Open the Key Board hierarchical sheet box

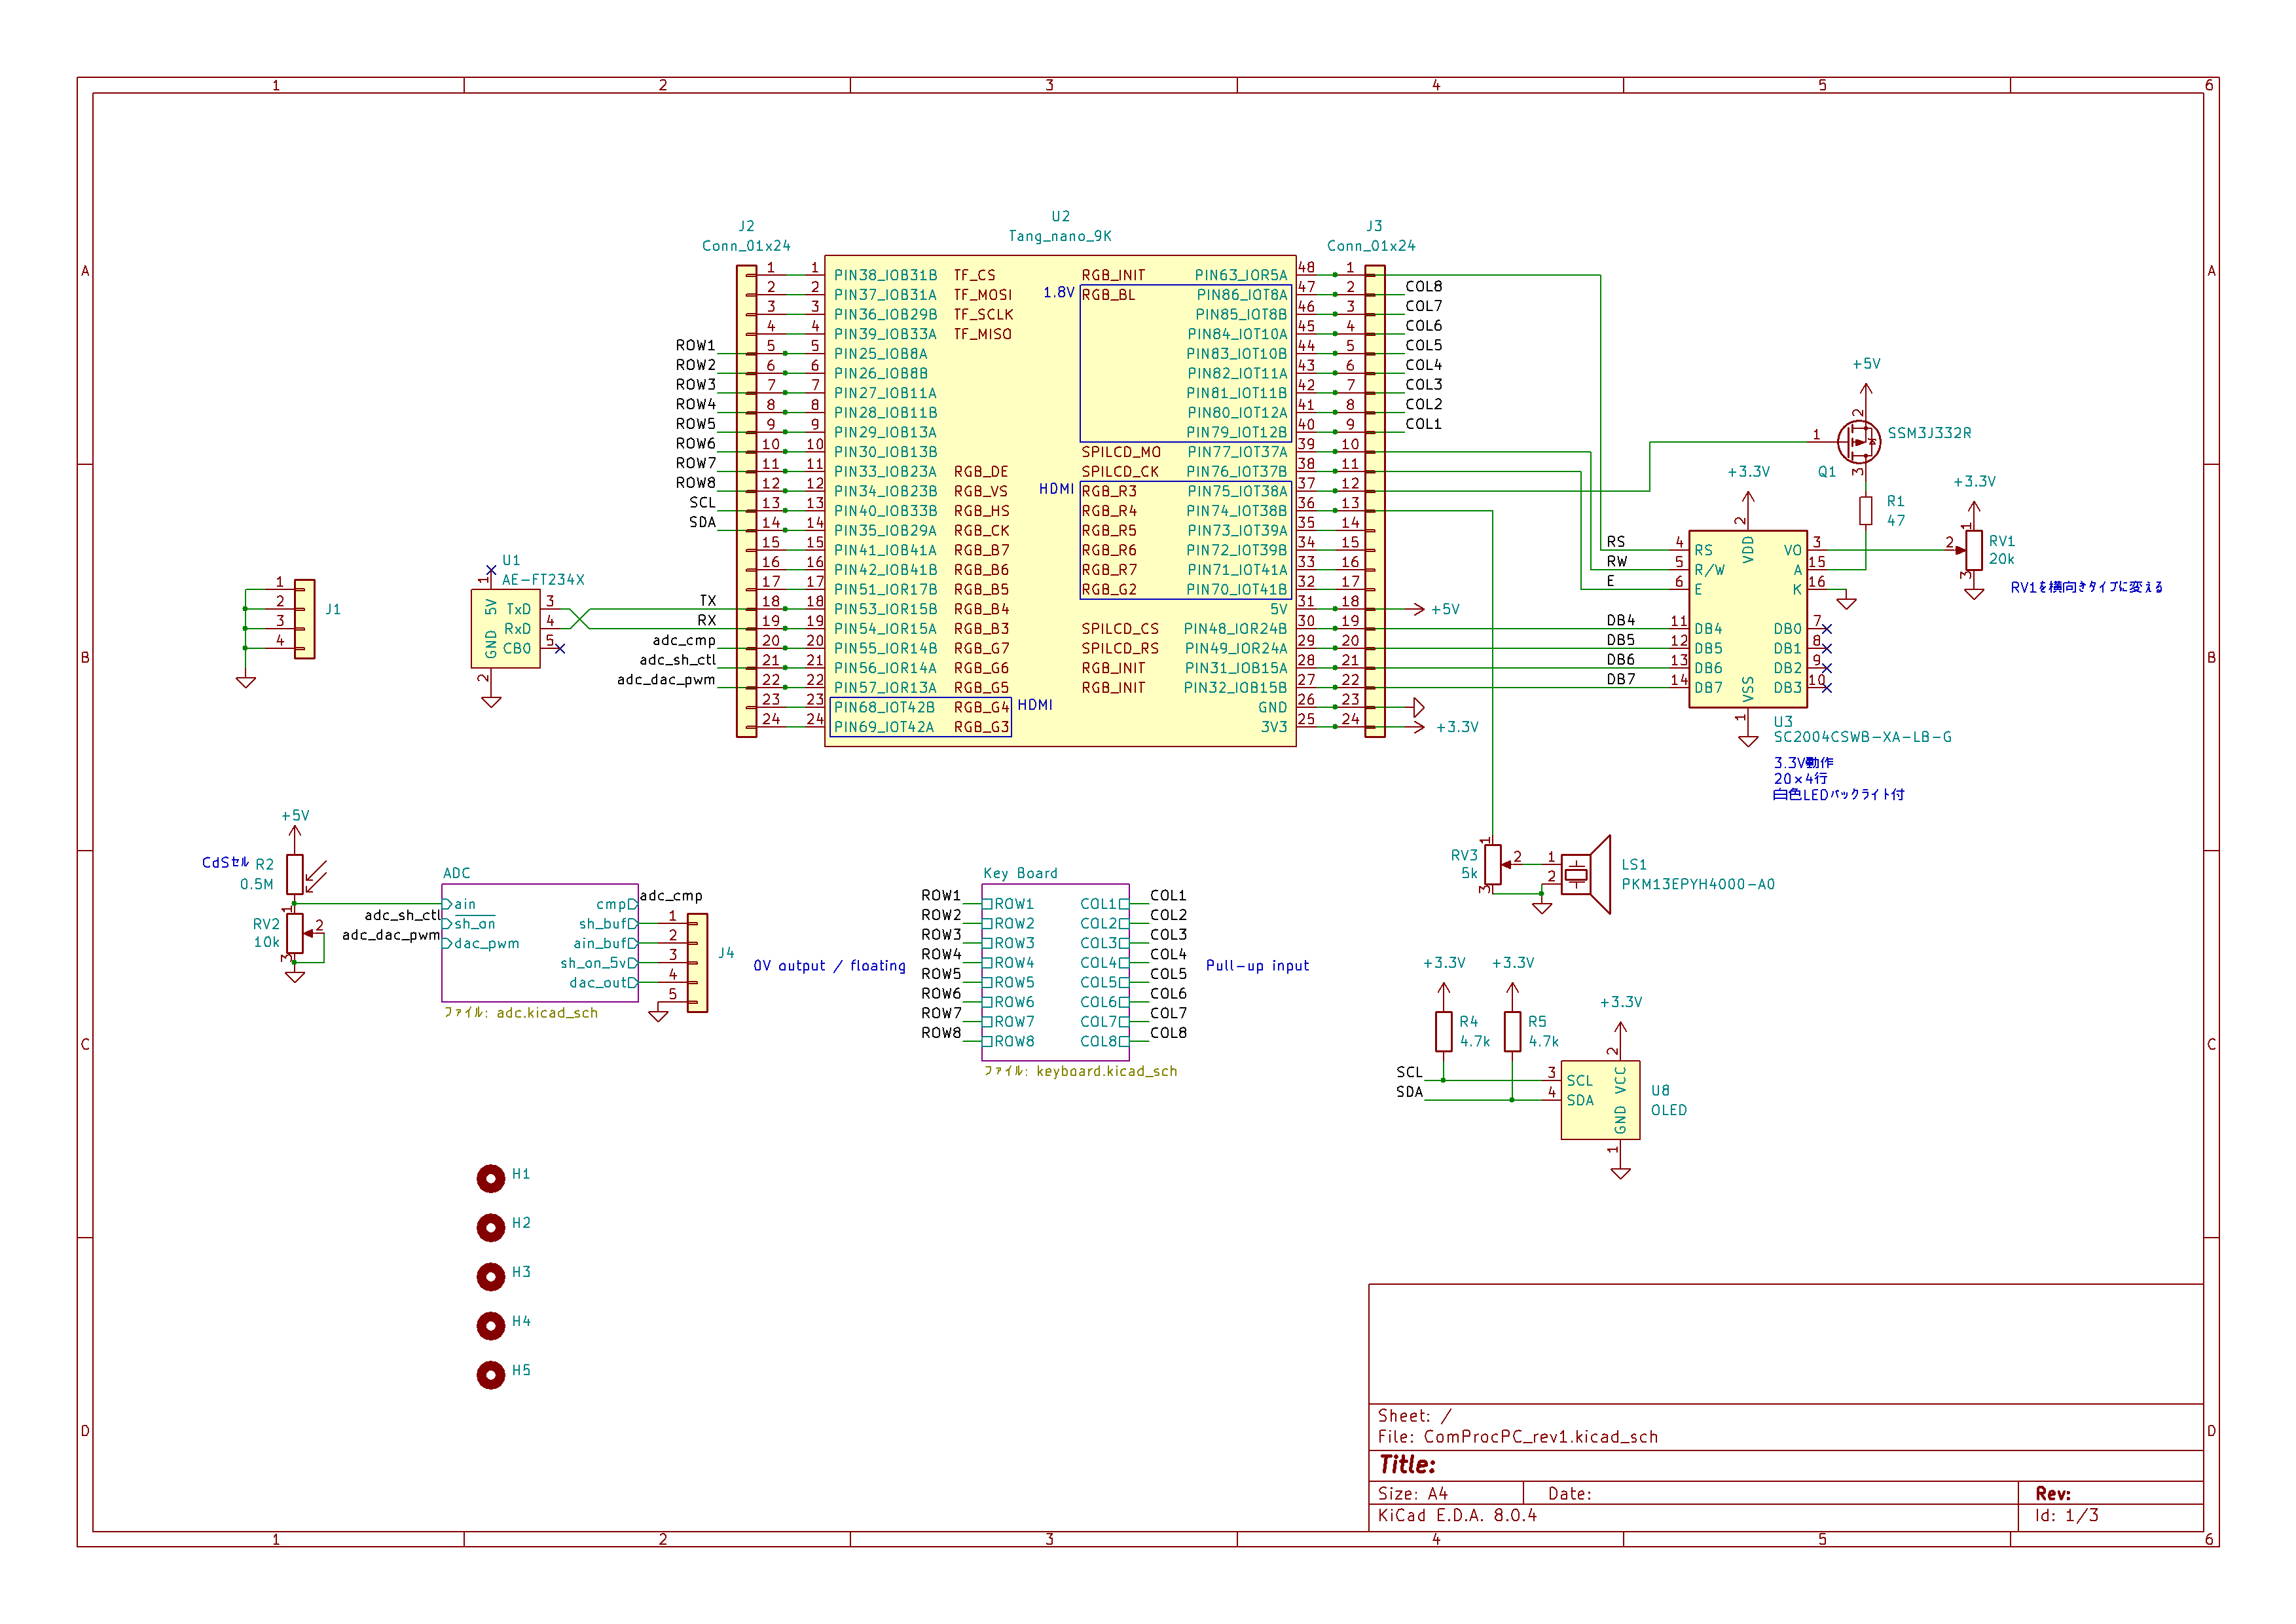pyautogui.click(x=1055, y=972)
